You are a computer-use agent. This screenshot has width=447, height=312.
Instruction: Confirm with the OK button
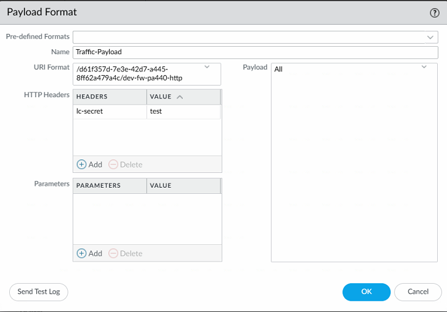click(x=366, y=292)
